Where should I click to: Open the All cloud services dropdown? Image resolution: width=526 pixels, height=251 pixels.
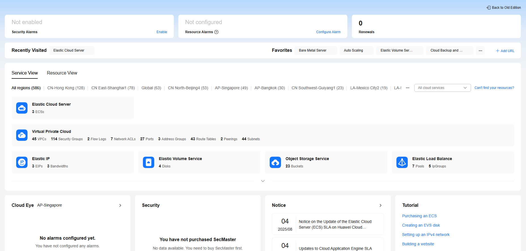coord(442,88)
